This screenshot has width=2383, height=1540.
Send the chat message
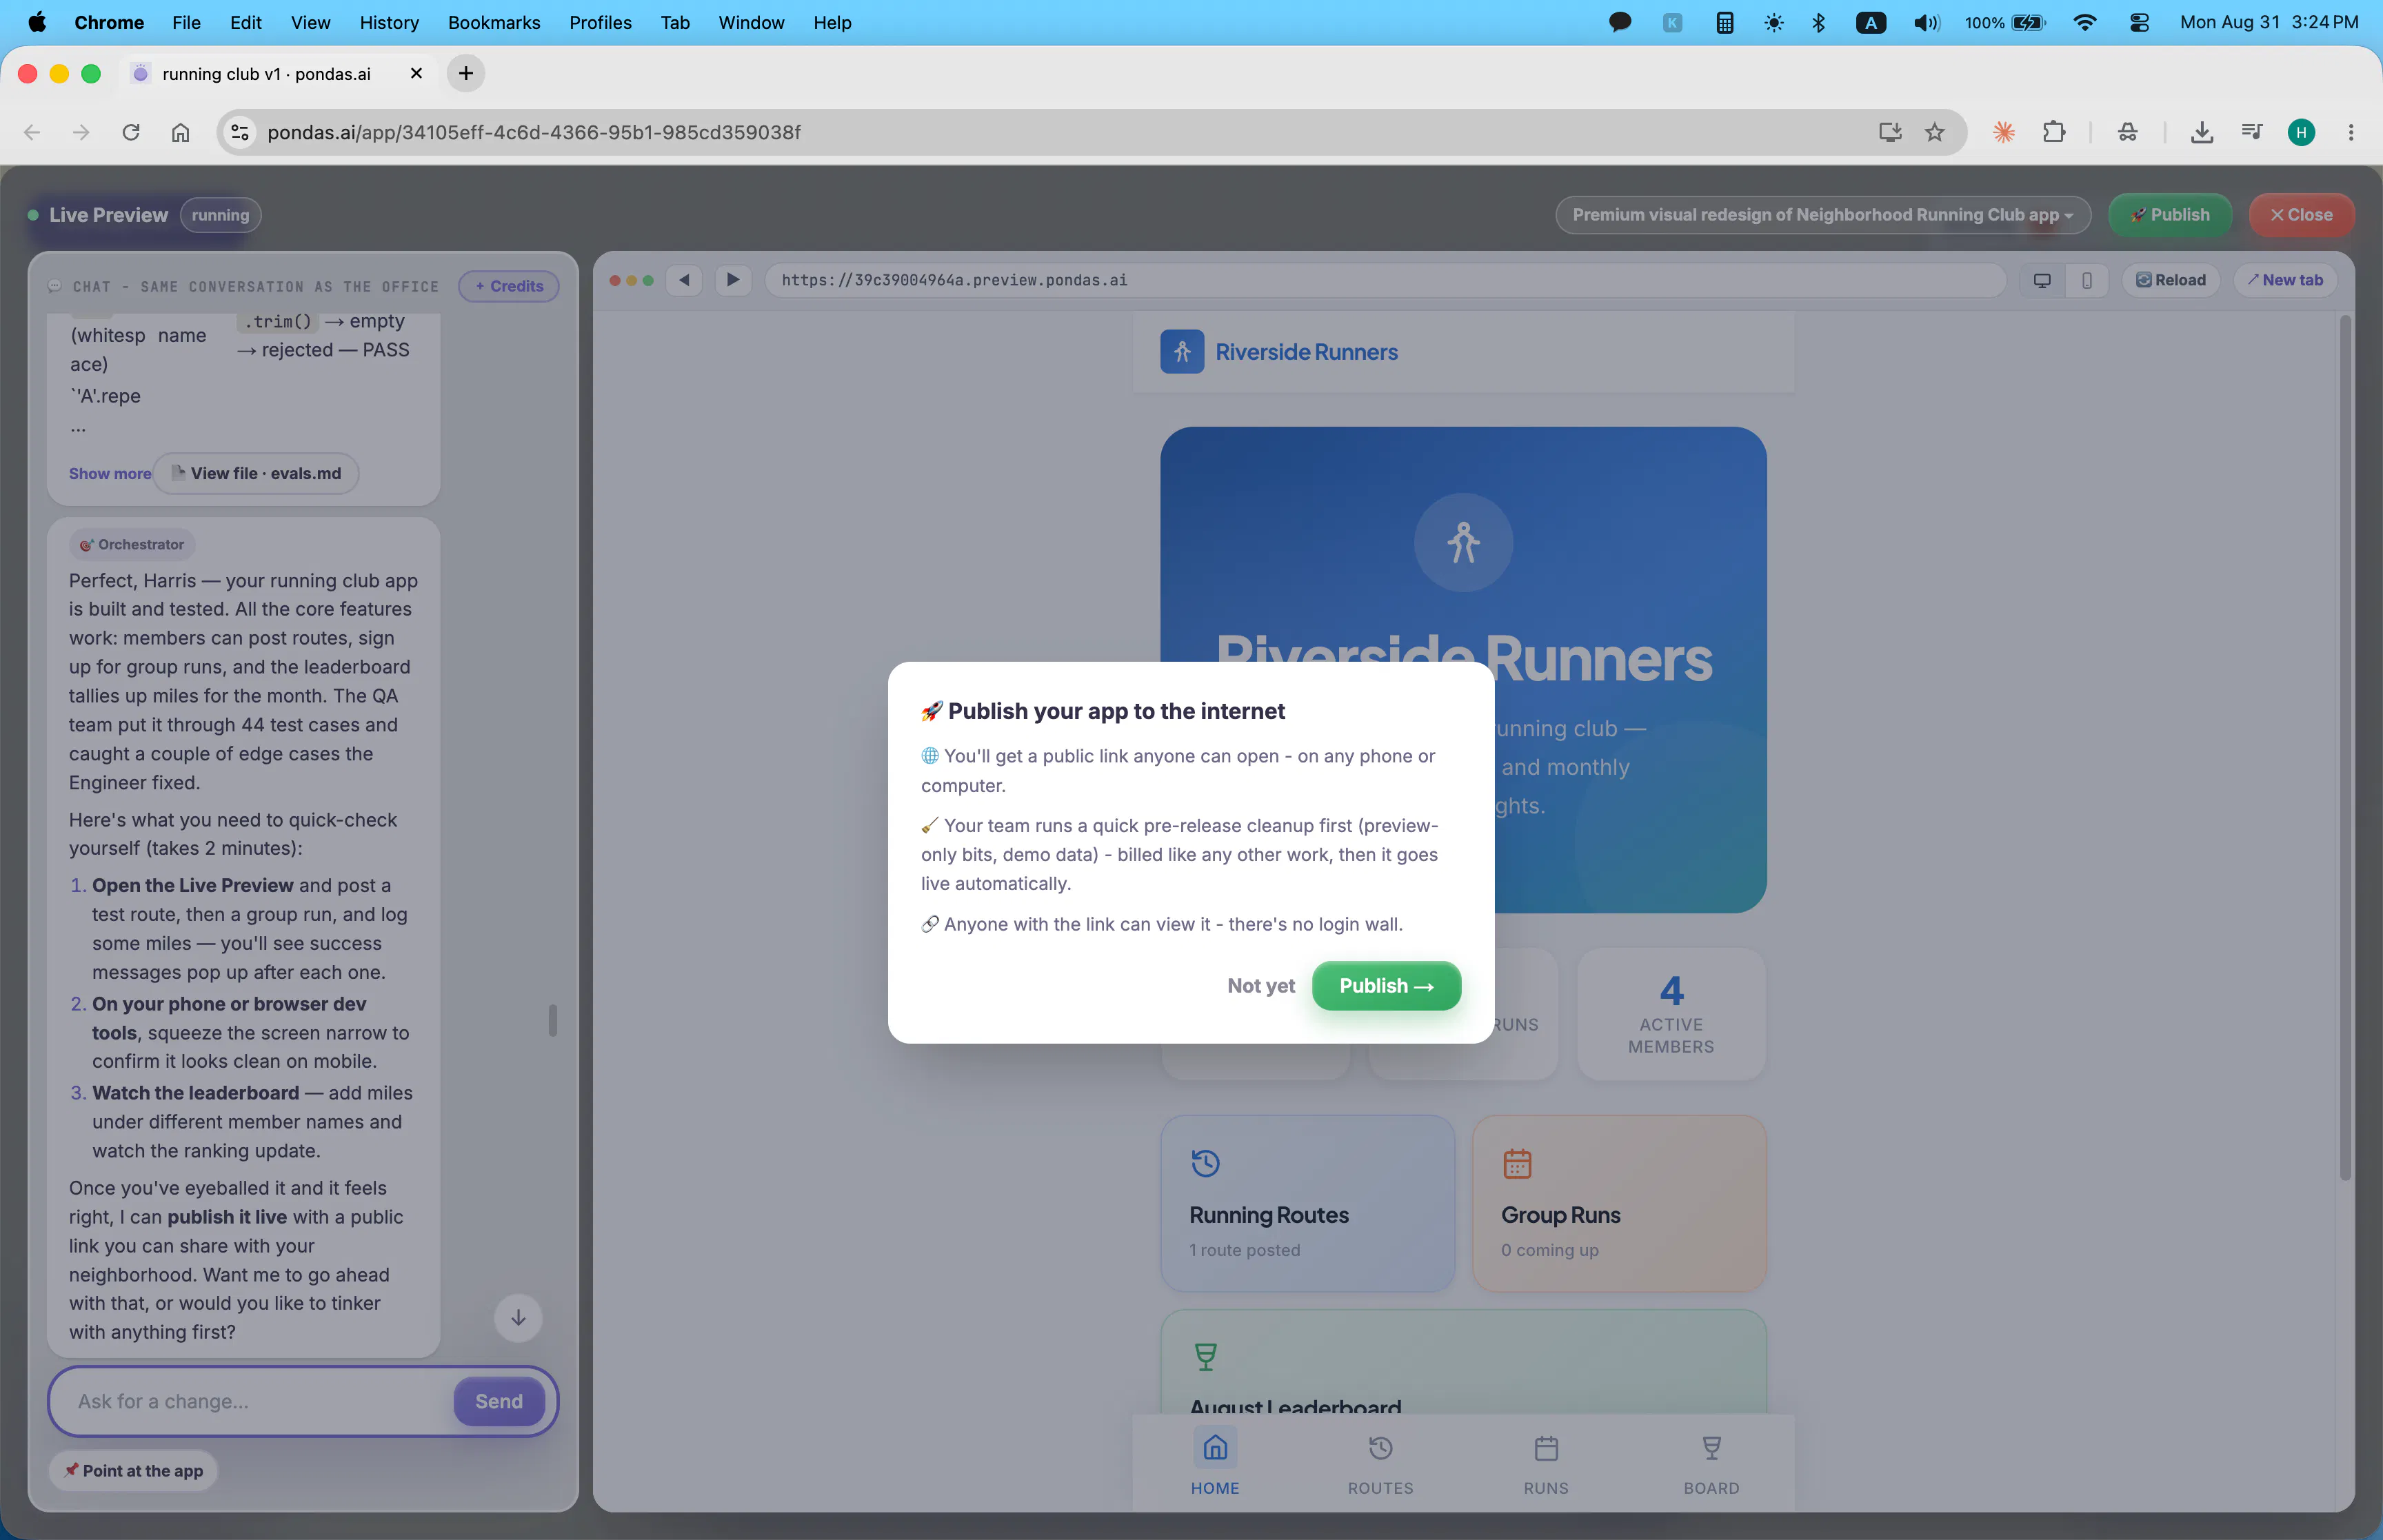(x=499, y=1401)
